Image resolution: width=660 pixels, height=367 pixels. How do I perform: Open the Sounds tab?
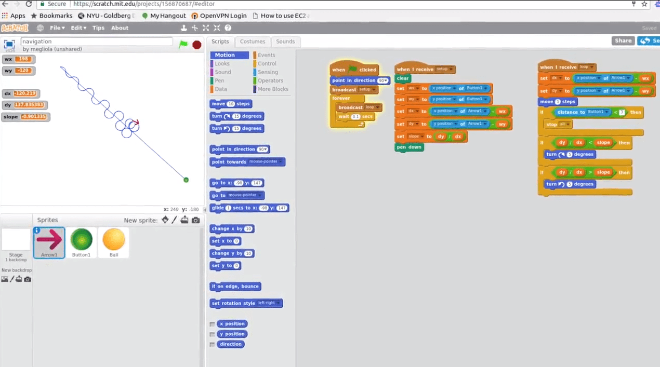click(285, 42)
